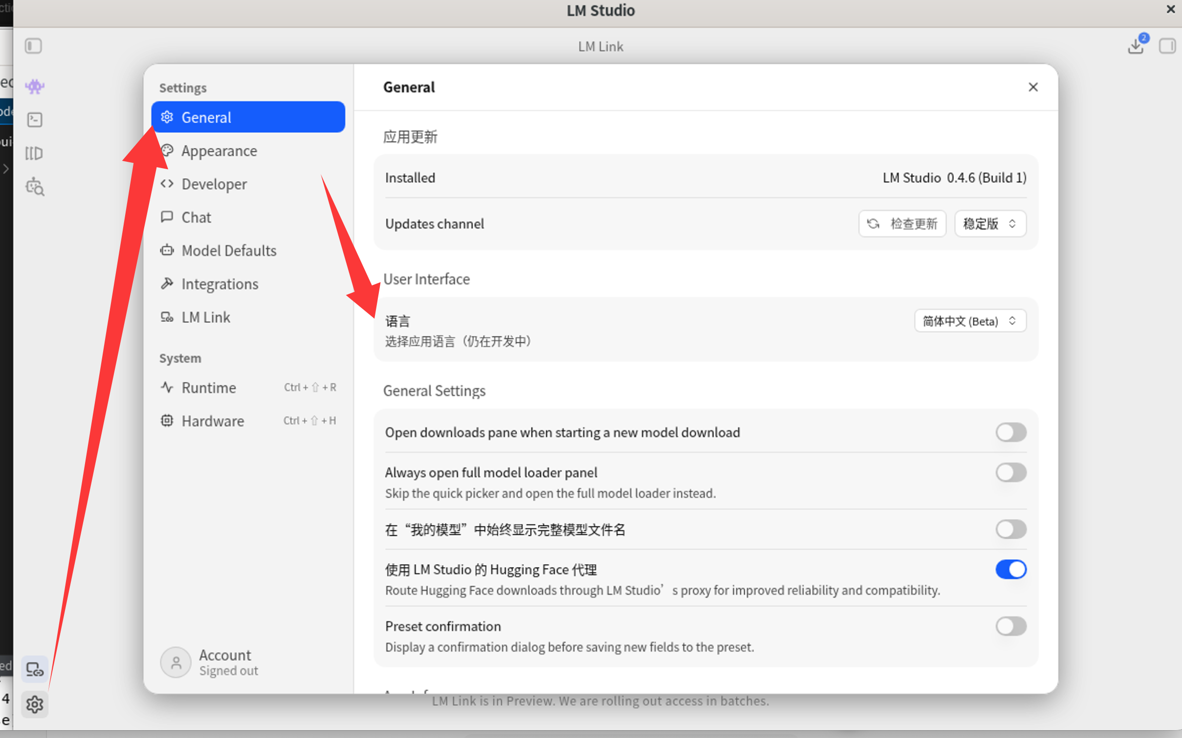This screenshot has width=1182, height=738.
Task: Open the 稳定版 updates channel dropdown
Action: (989, 223)
